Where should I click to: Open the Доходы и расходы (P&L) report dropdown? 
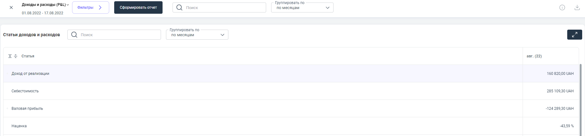(x=45, y=5)
